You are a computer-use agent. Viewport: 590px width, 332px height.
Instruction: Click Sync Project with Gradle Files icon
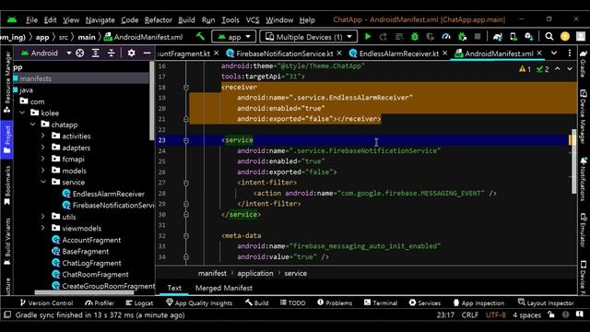pyautogui.click(x=498, y=37)
